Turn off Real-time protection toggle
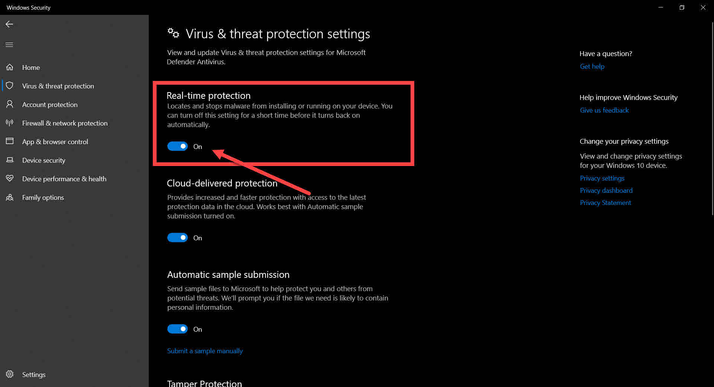Image resolution: width=714 pixels, height=387 pixels. (x=177, y=146)
